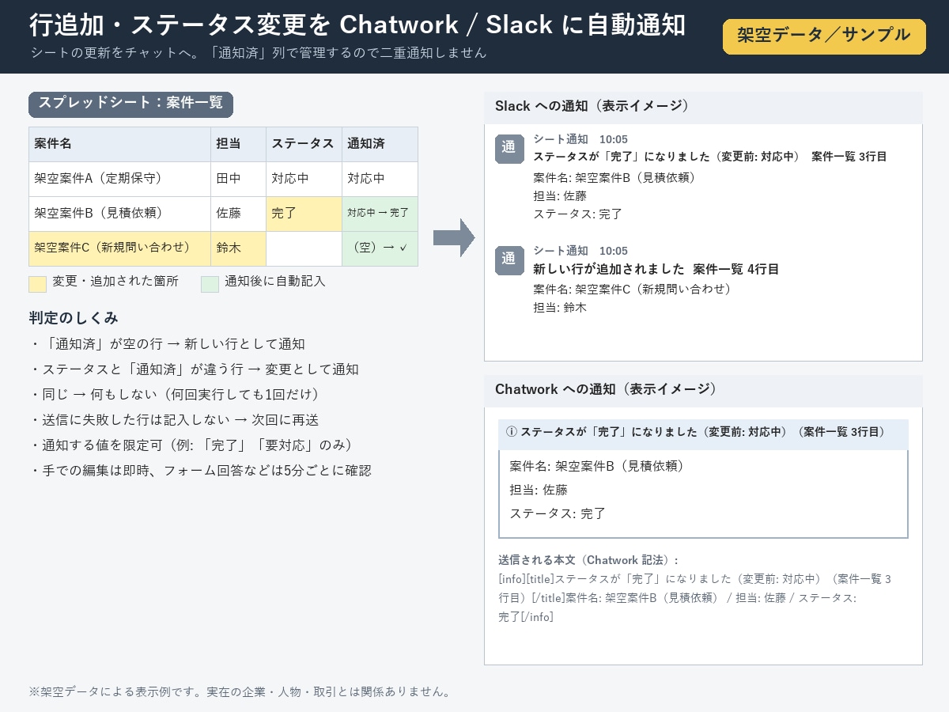Click ステータス: 完了 in the Chatwork box
The width and height of the screenshot is (949, 712).
[558, 513]
